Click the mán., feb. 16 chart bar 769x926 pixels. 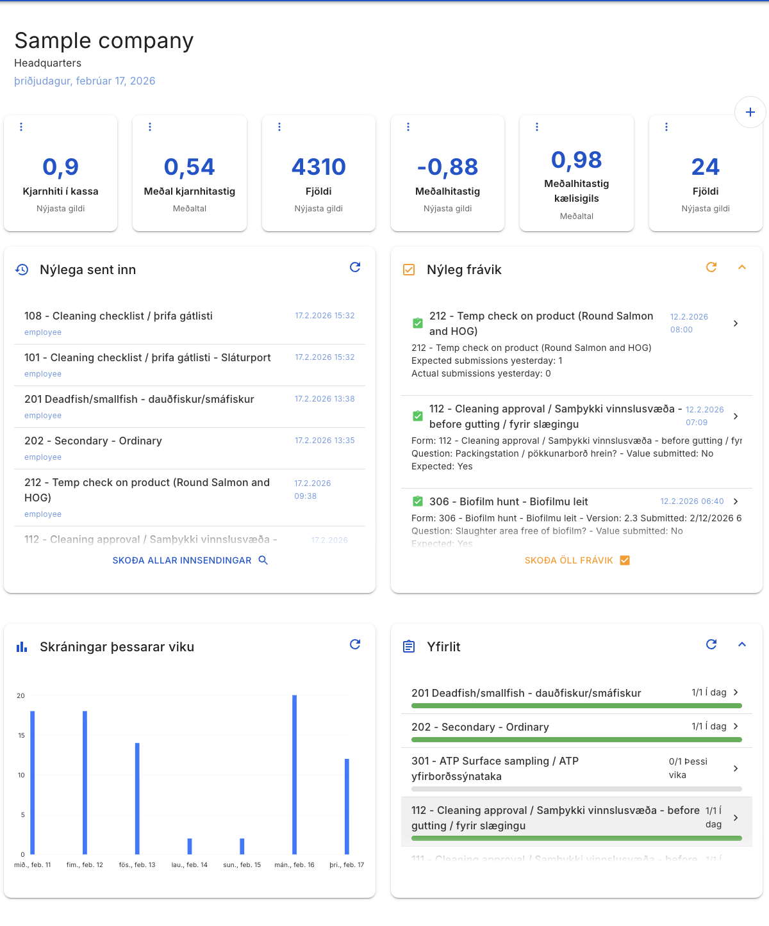295,775
